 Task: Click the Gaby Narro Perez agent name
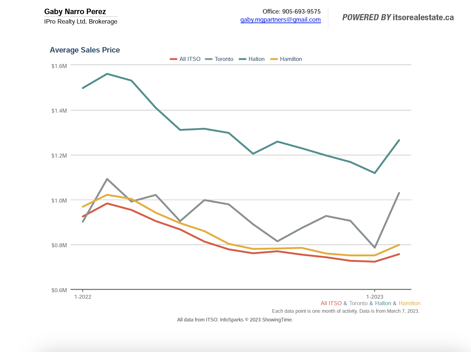pyautogui.click(x=75, y=12)
